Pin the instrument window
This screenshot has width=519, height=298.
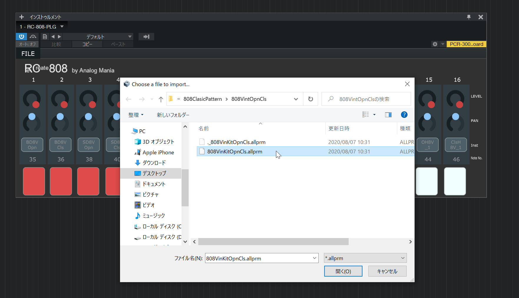[x=469, y=17]
